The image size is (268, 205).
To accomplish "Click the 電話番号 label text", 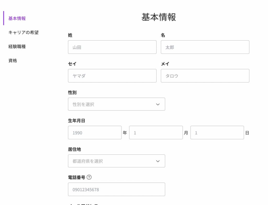I will (76, 177).
